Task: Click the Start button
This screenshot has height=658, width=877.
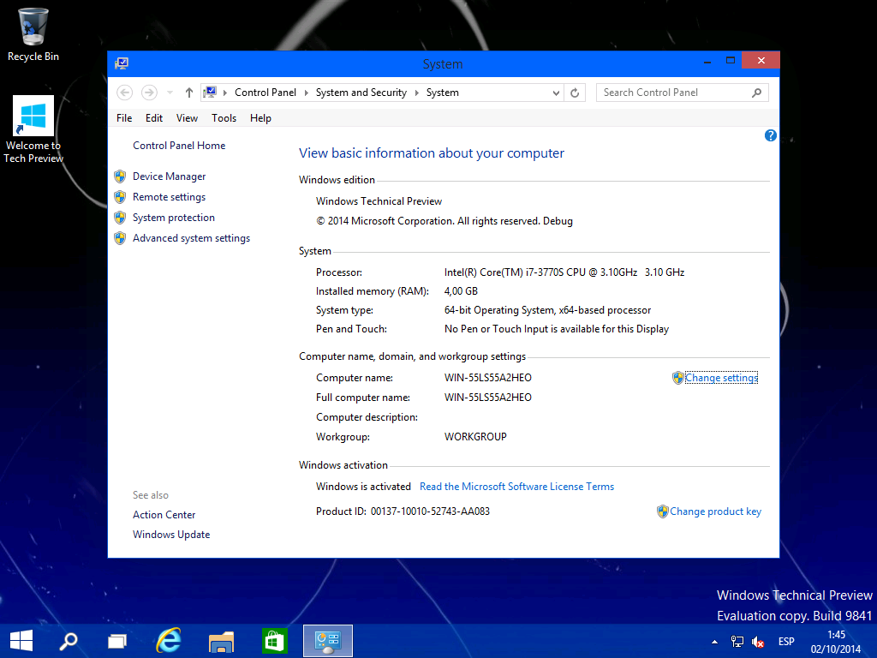Action: point(21,640)
